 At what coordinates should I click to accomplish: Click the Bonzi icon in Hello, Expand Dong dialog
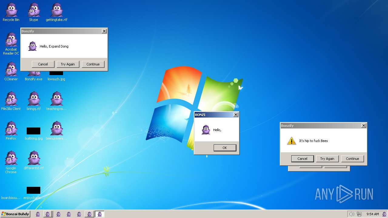(32, 46)
